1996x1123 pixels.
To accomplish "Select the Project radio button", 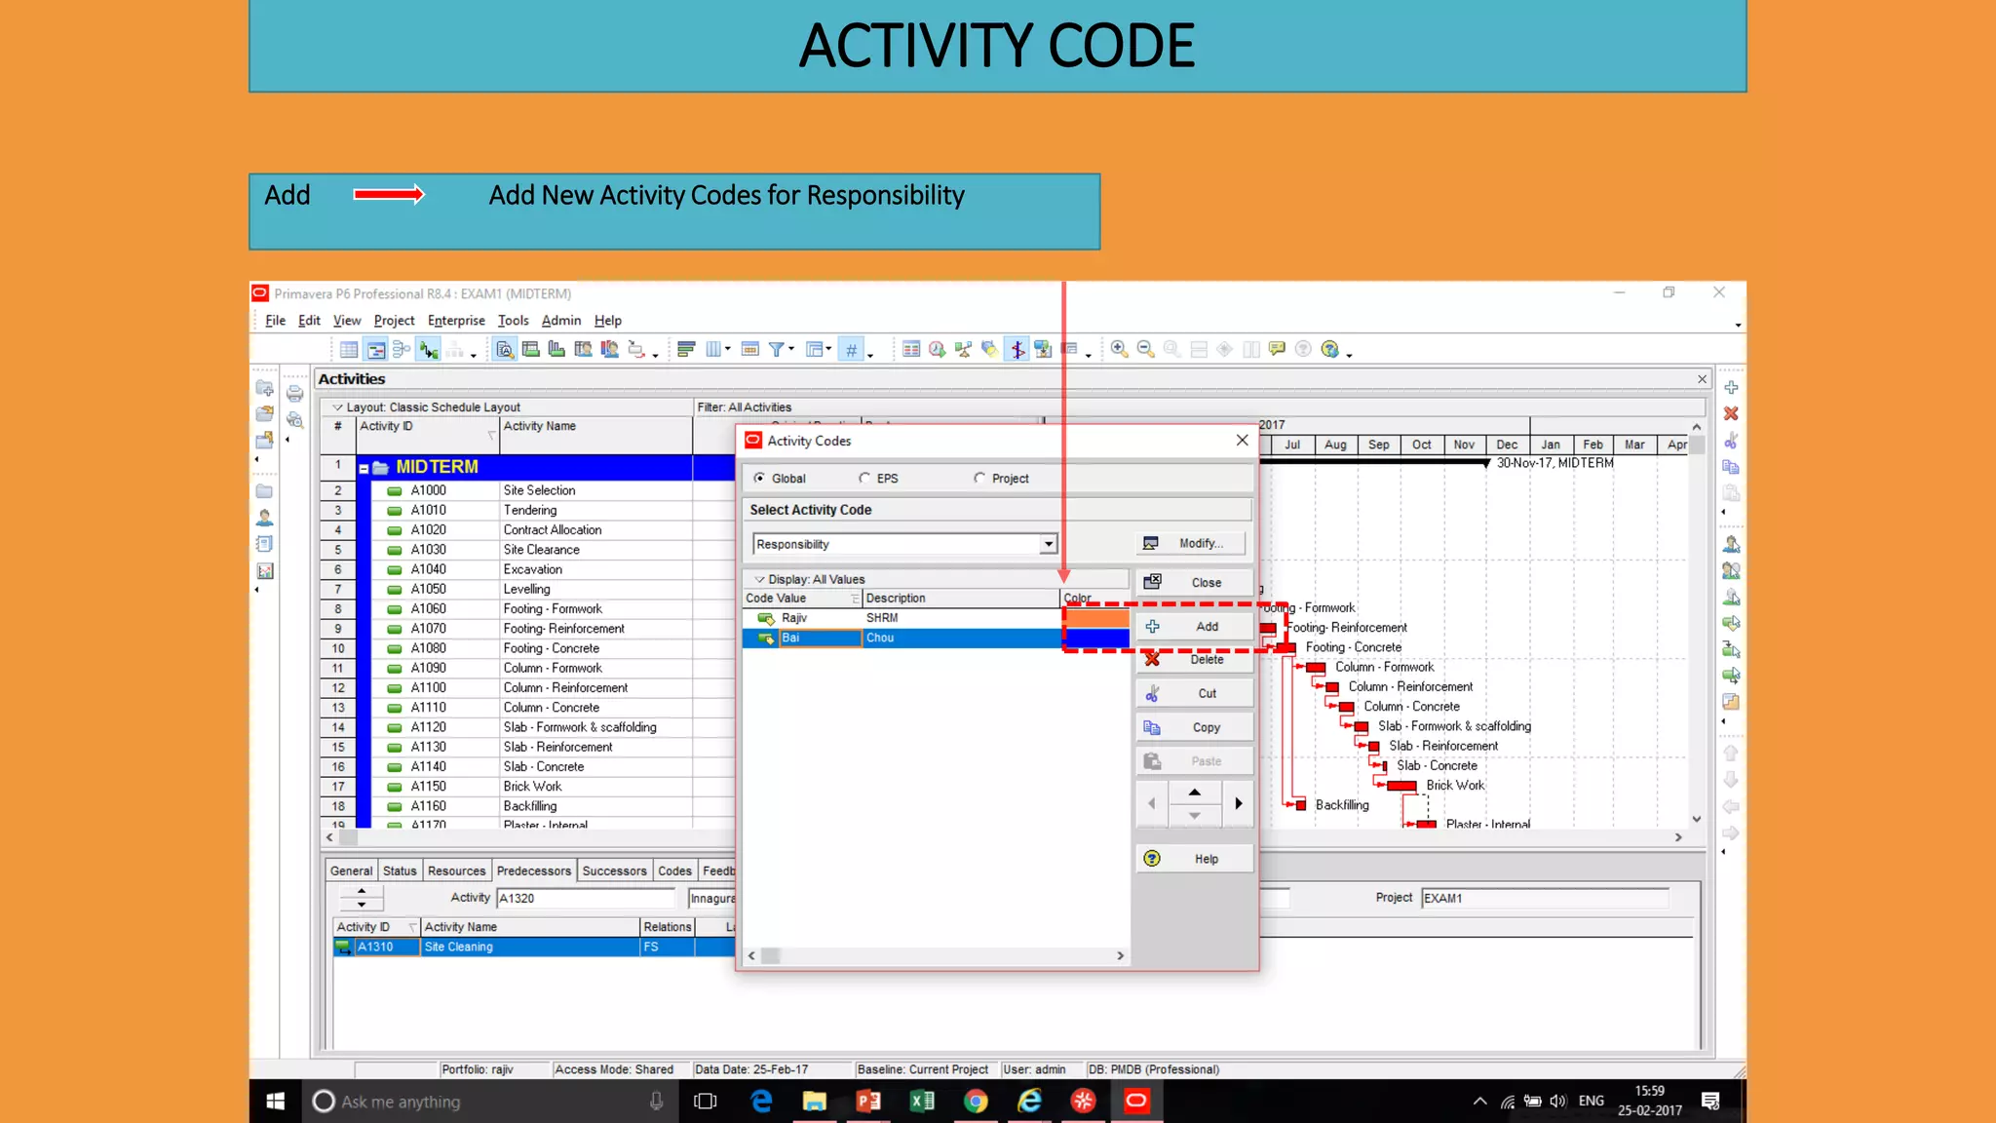I will pyautogui.click(x=979, y=478).
